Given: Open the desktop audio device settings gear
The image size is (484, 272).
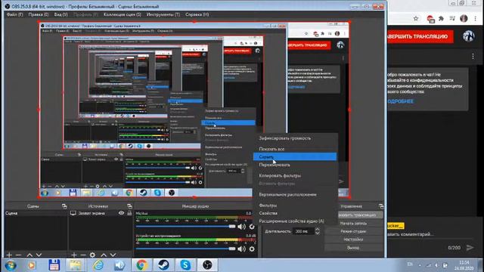Looking at the screenshot, I should pyautogui.click(x=252, y=249).
